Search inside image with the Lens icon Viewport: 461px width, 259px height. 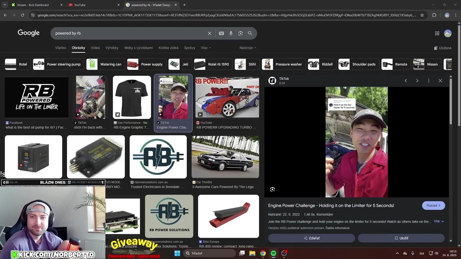(273, 189)
